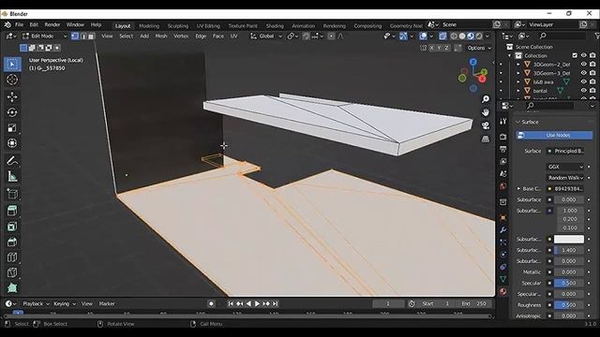Open the Material properties tab icon
Screen dimensions: 600x337
[x=503, y=291]
